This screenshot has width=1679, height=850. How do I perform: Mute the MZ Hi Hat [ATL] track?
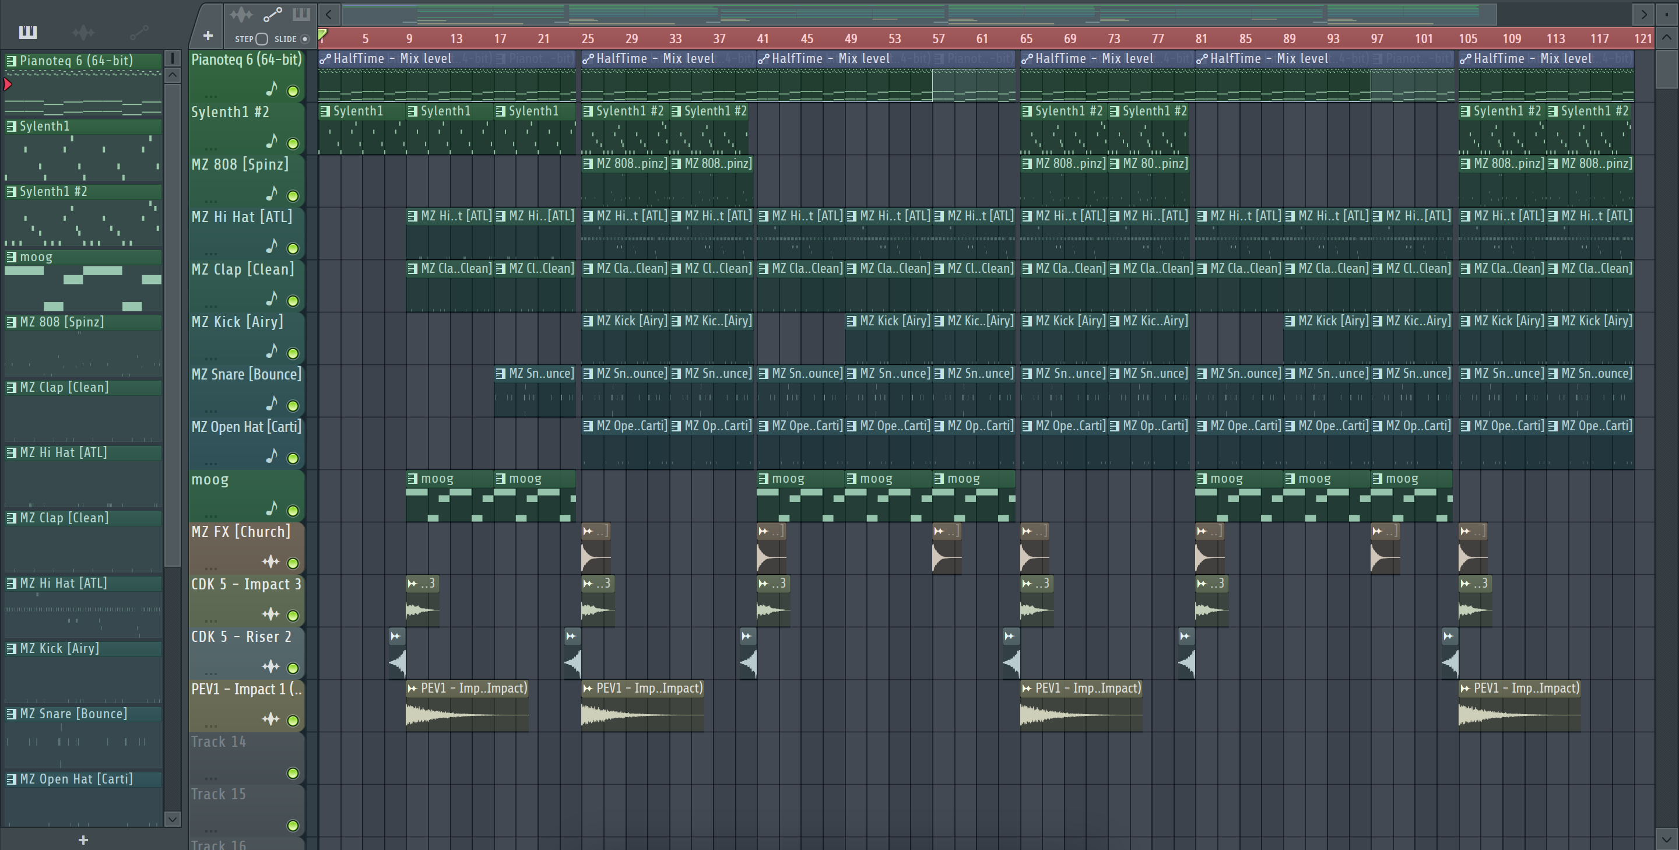tap(293, 248)
